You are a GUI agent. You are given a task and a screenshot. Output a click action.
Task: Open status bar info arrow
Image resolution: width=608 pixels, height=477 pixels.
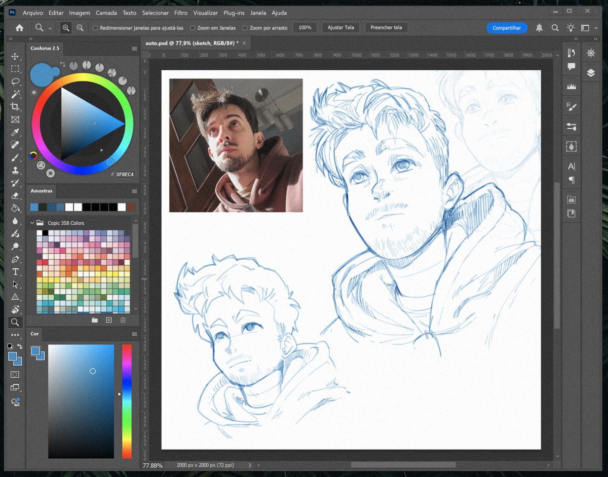(x=250, y=465)
